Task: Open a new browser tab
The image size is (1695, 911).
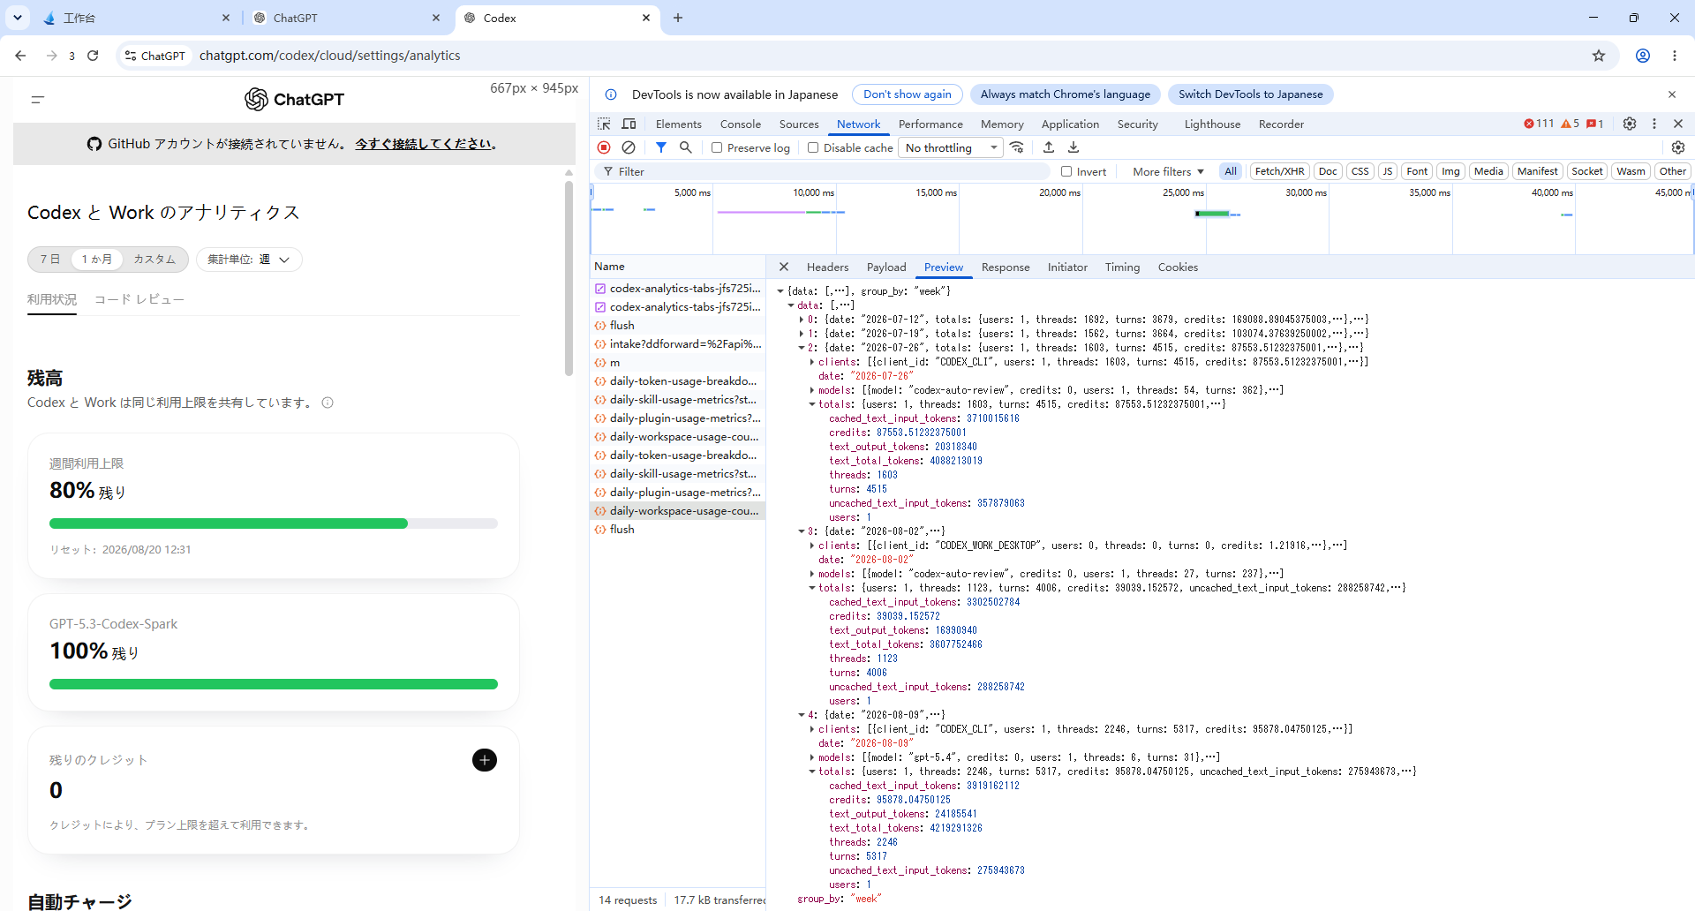Action: tap(678, 18)
